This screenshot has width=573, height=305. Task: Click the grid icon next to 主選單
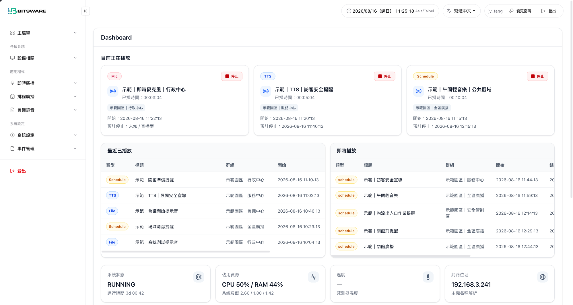click(12, 33)
